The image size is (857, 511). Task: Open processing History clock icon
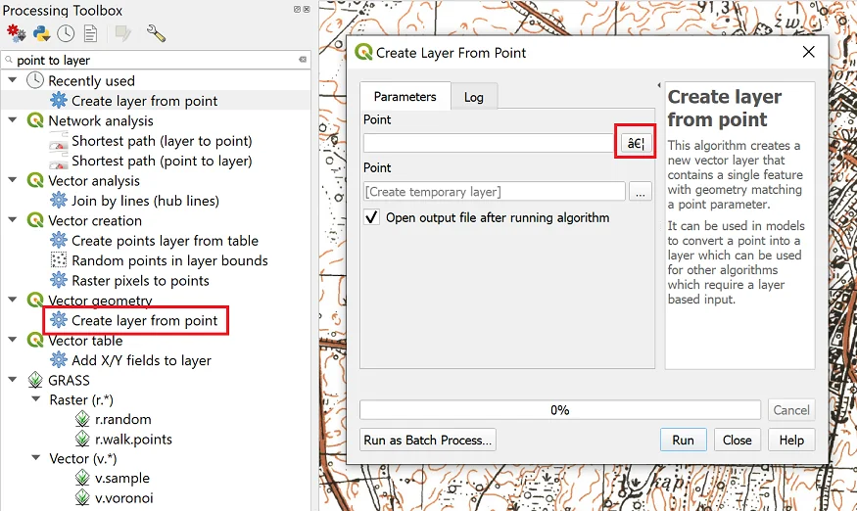pos(66,33)
